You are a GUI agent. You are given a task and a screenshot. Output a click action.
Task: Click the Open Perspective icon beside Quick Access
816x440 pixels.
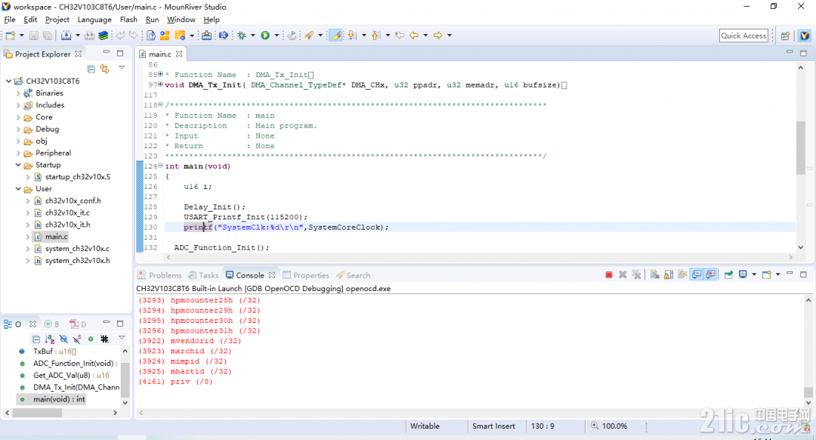pos(785,36)
